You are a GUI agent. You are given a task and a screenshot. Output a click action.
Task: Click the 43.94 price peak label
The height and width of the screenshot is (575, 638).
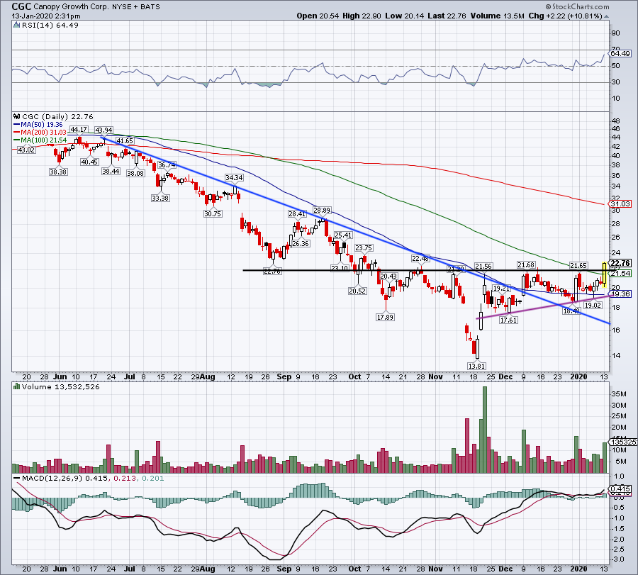pyautogui.click(x=103, y=130)
